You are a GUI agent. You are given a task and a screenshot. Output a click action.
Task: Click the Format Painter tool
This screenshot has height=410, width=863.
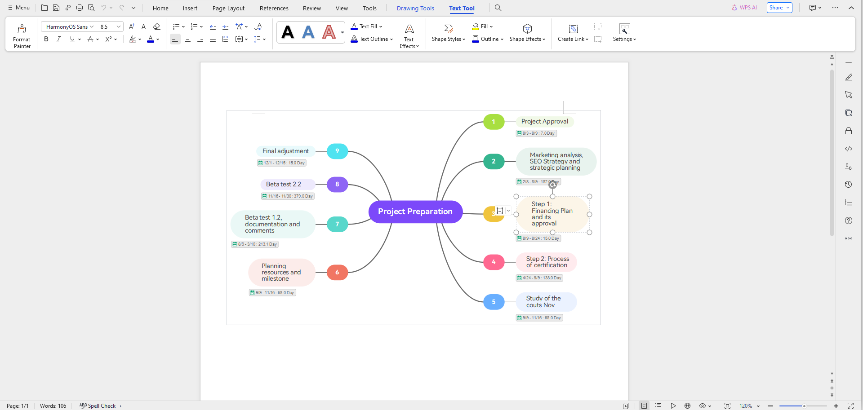[x=22, y=36]
